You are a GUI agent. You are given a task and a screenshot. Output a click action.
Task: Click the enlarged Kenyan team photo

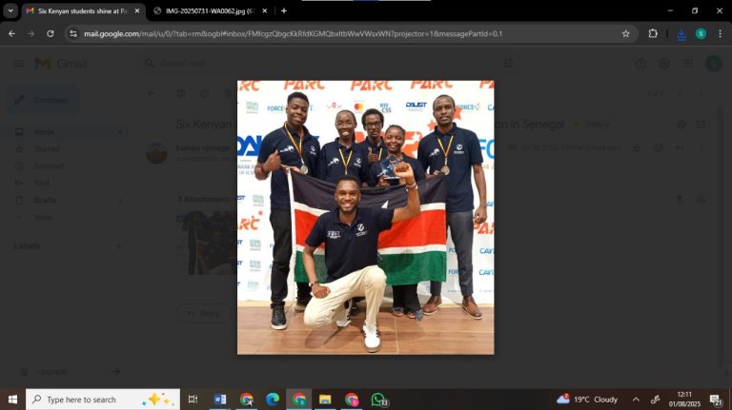[x=365, y=217]
